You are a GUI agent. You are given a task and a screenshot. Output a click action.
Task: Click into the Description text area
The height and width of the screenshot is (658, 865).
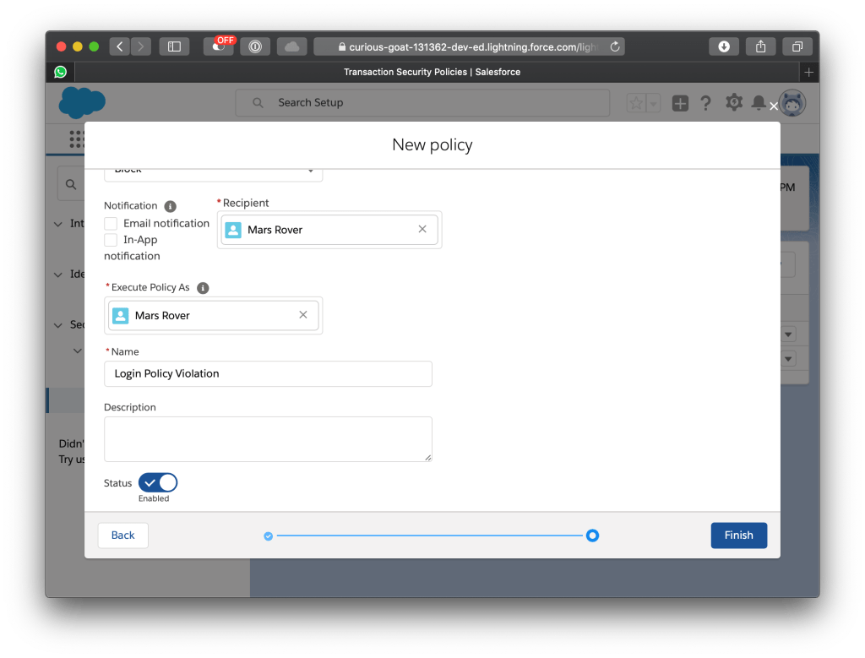268,438
